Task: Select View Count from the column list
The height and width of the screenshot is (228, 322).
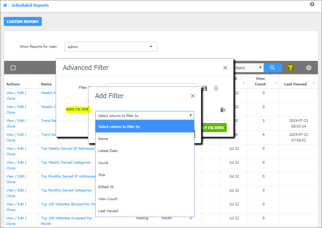Action: click(x=145, y=199)
